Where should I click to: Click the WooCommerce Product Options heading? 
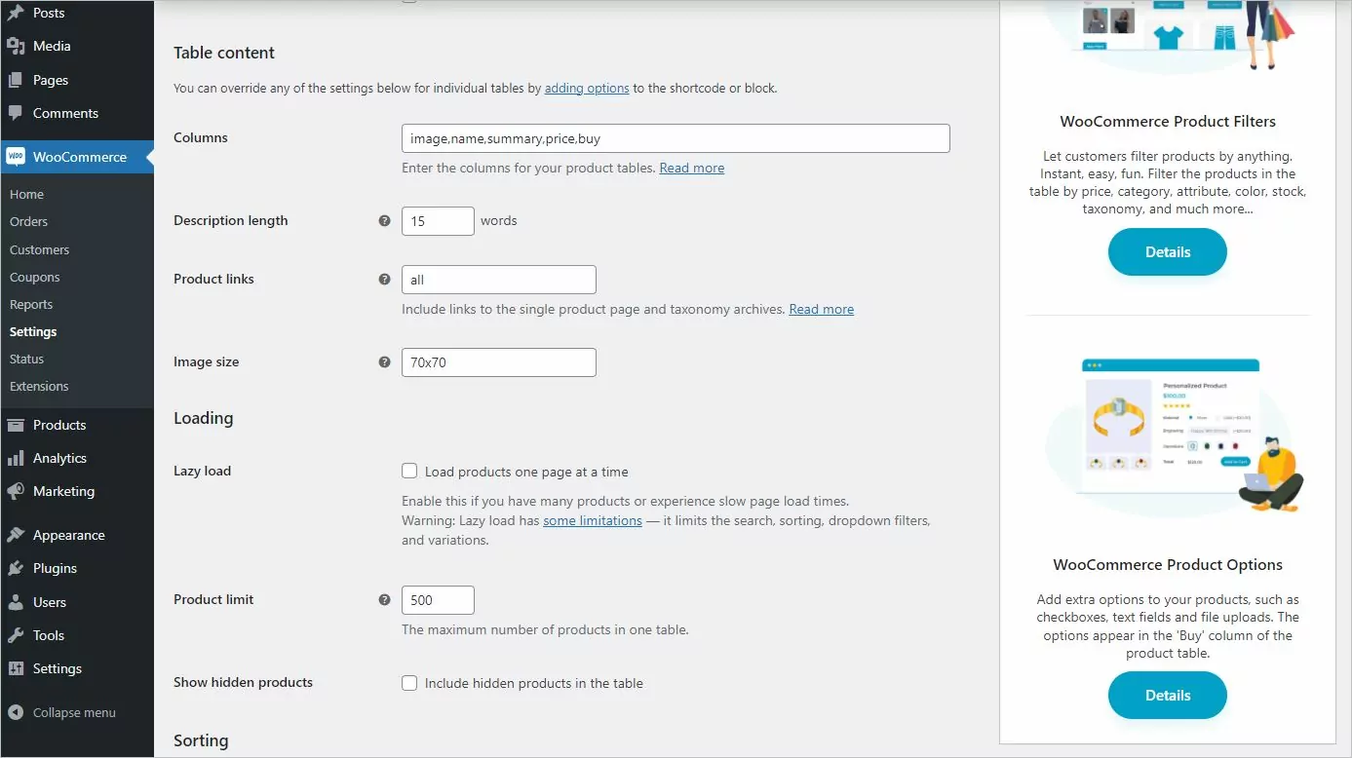[x=1168, y=565]
